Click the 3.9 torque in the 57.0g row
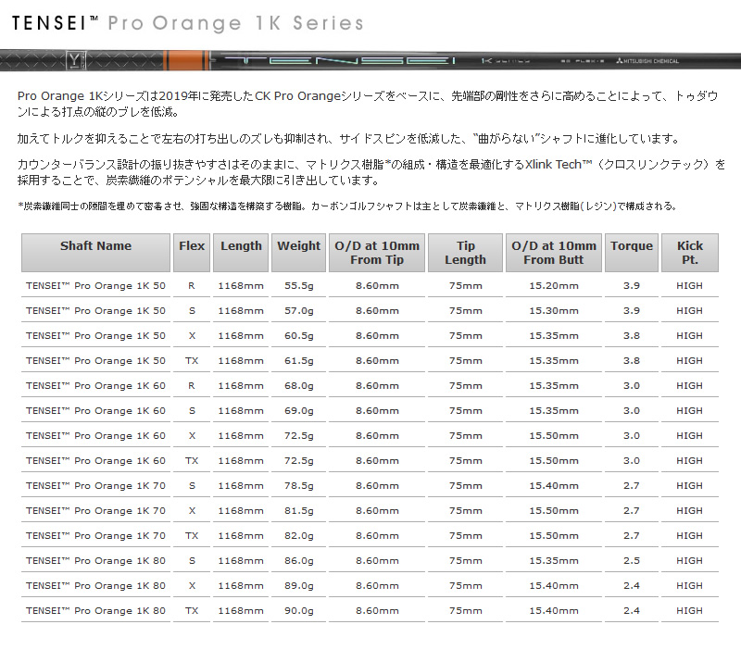This screenshot has width=741, height=662. tap(632, 311)
